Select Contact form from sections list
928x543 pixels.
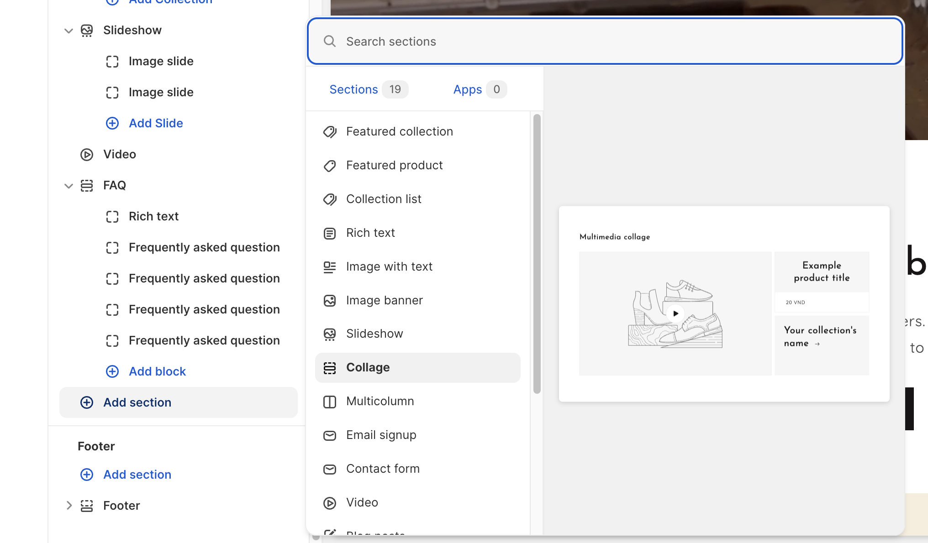[x=383, y=469]
